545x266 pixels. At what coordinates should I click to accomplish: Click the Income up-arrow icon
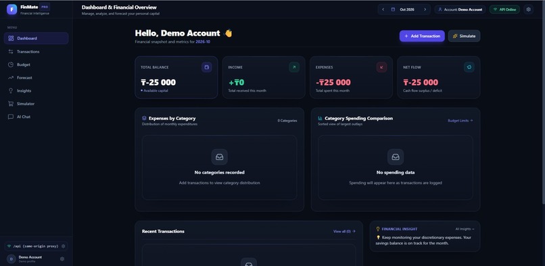pos(294,68)
